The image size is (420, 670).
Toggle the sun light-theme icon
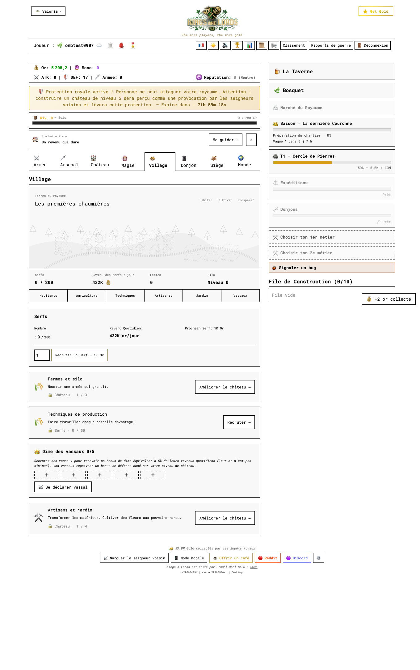tap(213, 45)
